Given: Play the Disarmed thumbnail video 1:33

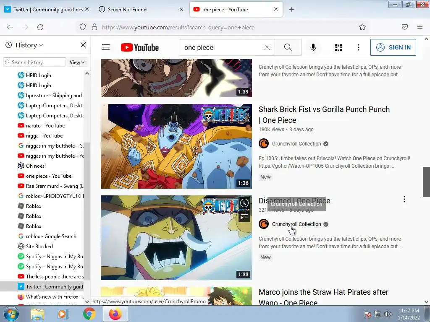Looking at the screenshot, I should click(x=176, y=238).
